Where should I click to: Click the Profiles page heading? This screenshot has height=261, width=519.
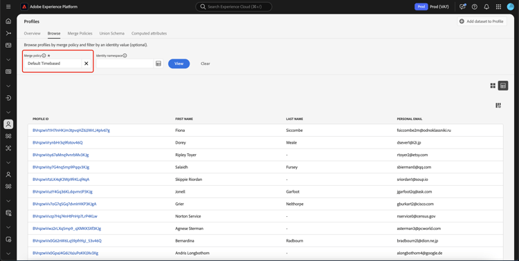(31, 21)
